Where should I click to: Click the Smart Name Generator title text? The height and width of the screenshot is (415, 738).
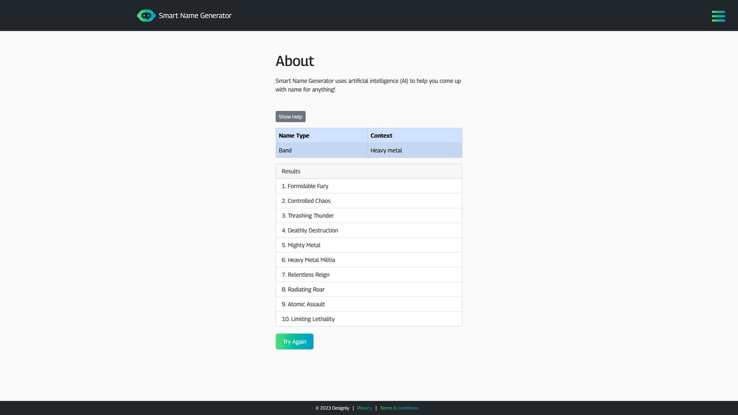tap(195, 16)
